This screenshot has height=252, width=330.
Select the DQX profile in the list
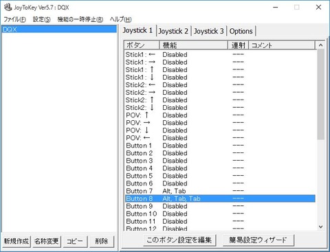[x=59, y=30]
